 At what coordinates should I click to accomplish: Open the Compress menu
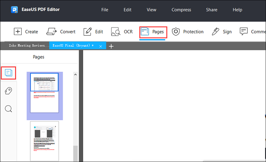point(181,10)
